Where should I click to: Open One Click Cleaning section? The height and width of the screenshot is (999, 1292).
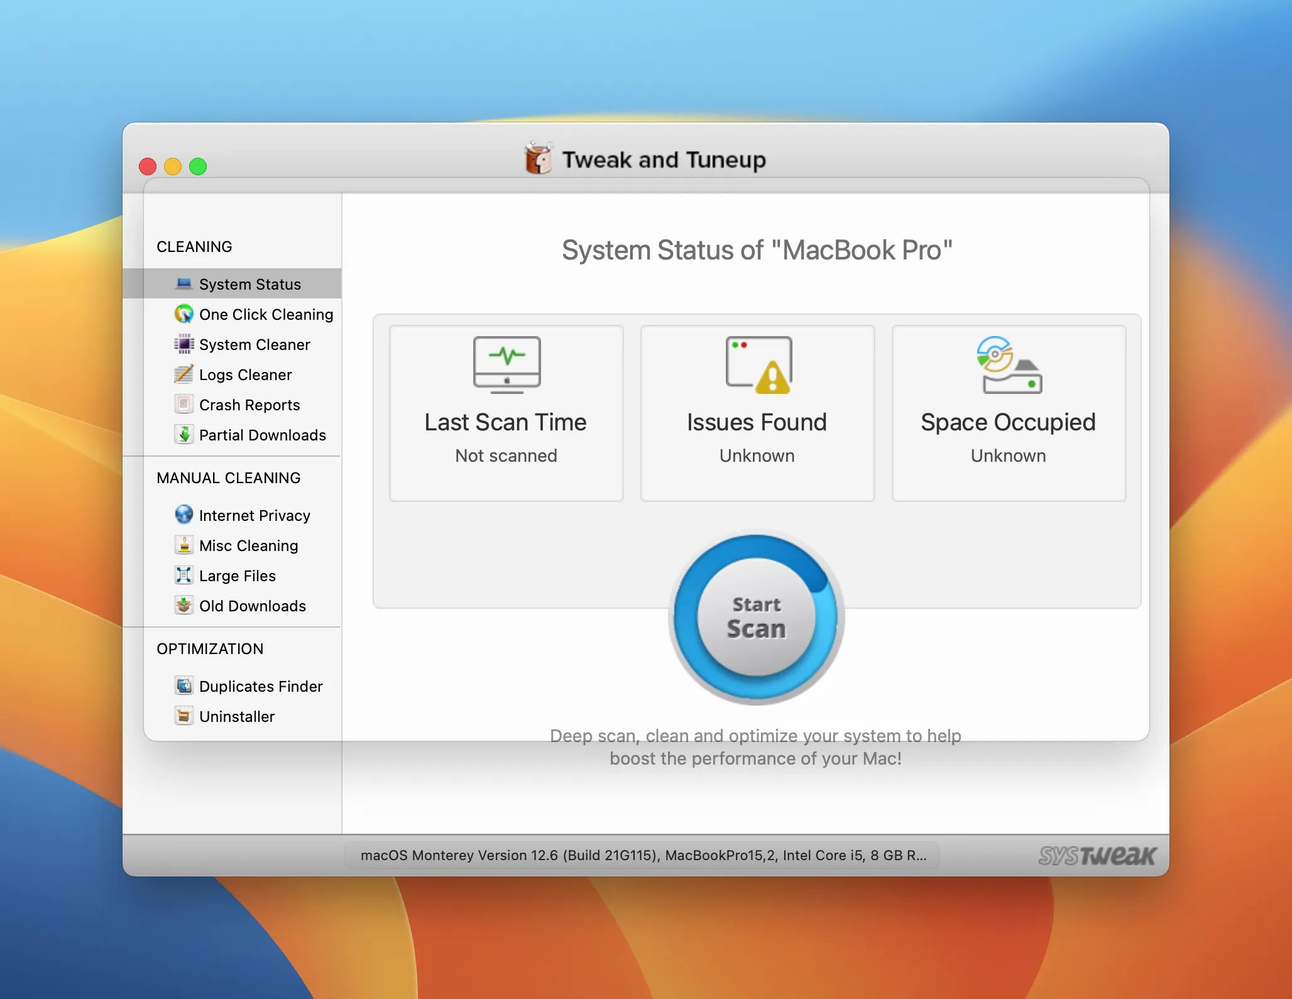[266, 315]
